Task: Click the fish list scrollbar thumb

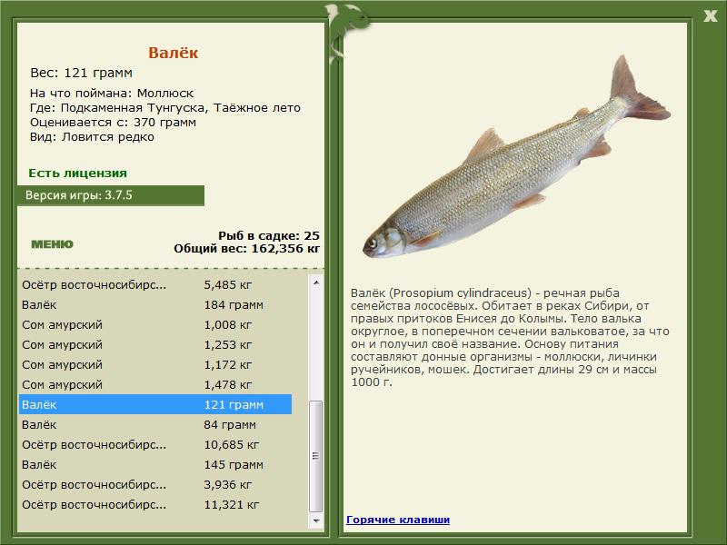Action: 316,456
